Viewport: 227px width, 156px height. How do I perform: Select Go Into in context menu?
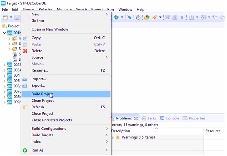click(66, 21)
